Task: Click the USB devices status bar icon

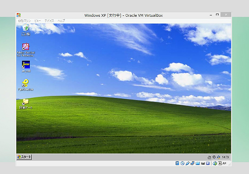Action: click(x=187, y=163)
